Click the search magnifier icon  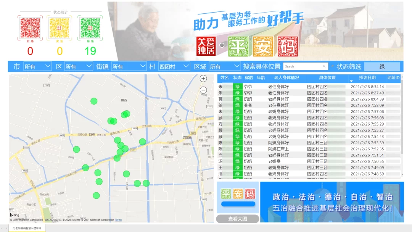(325, 66)
